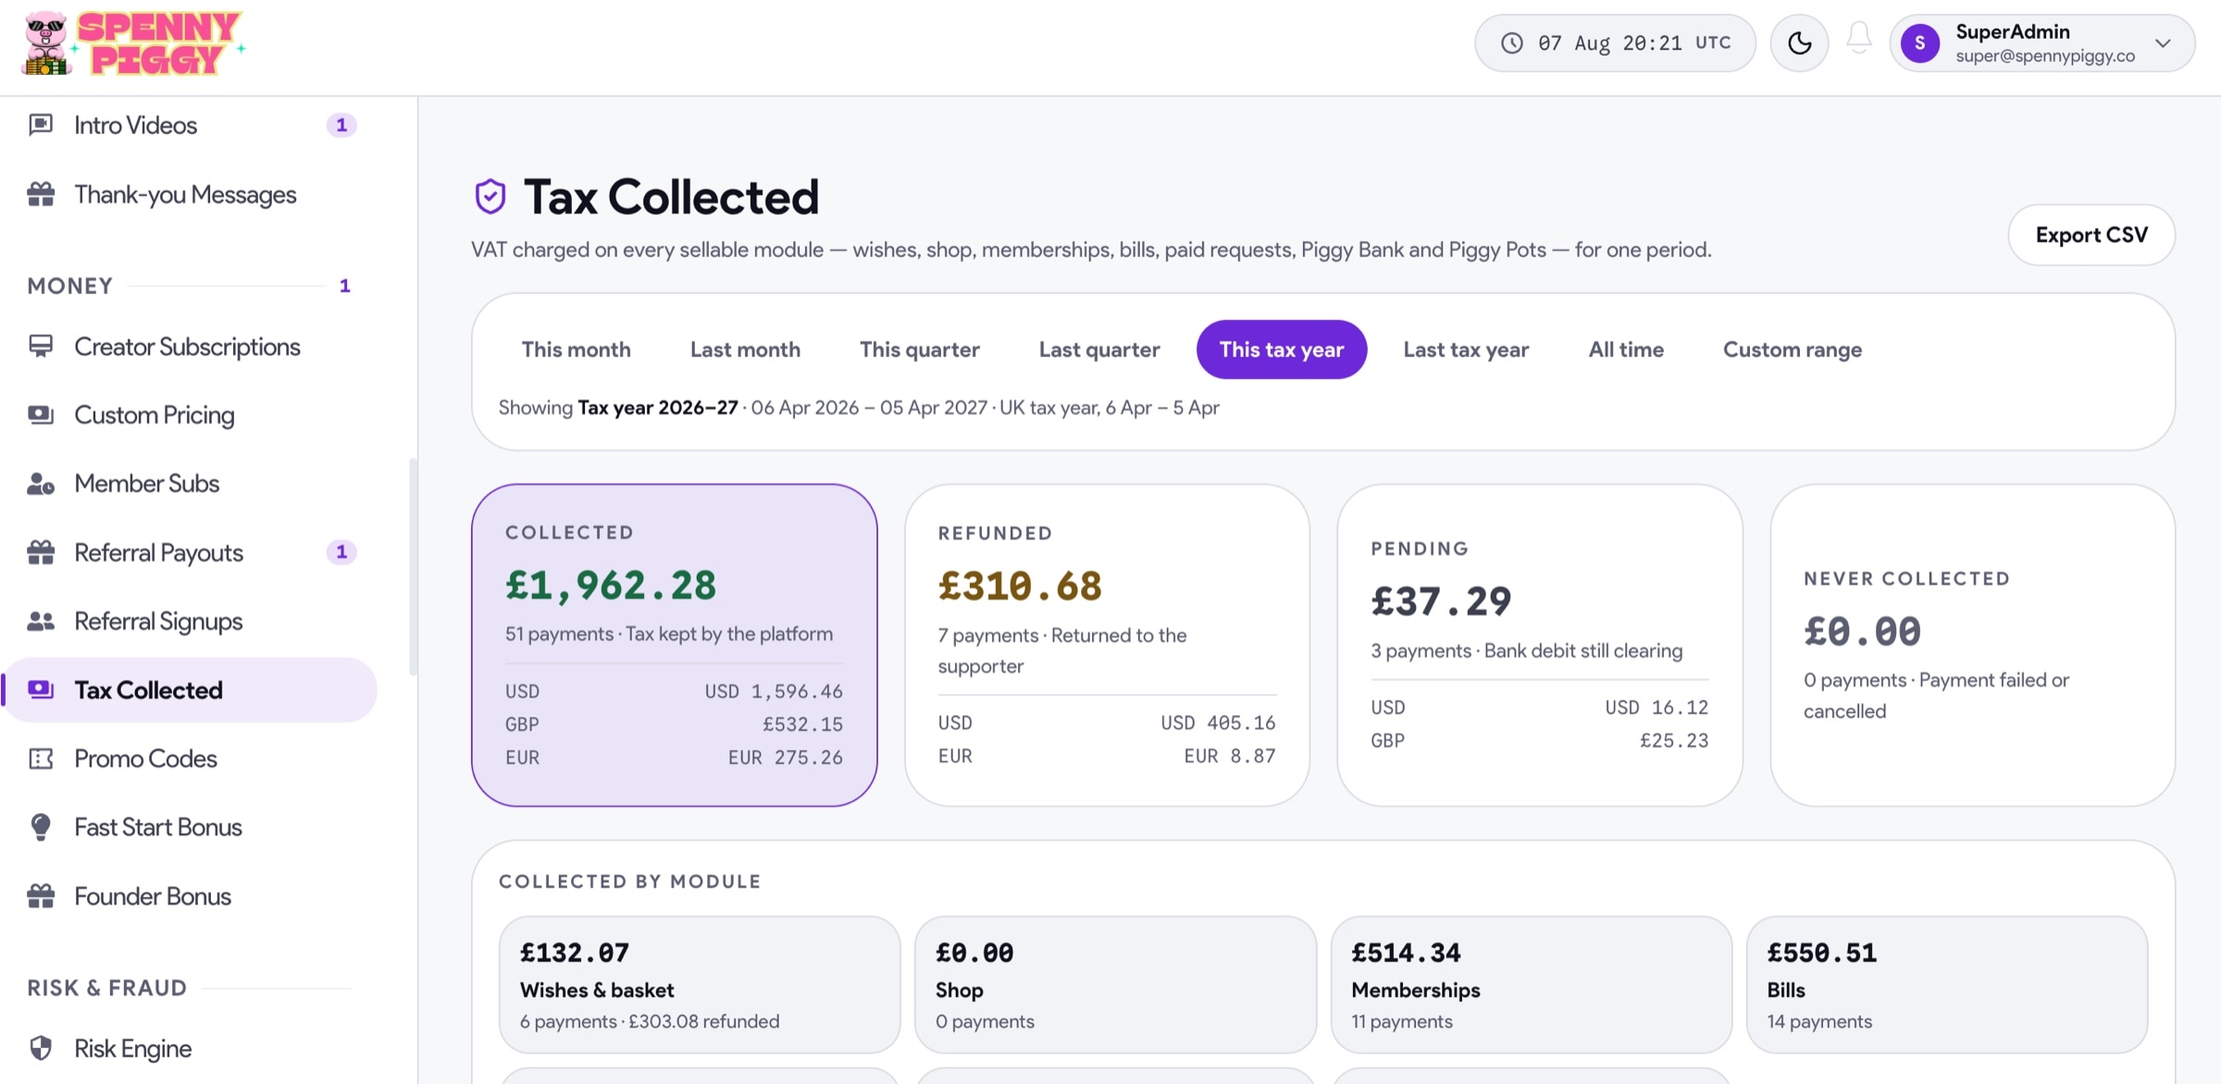
Task: Toggle dark mode moon icon
Action: tap(1799, 43)
